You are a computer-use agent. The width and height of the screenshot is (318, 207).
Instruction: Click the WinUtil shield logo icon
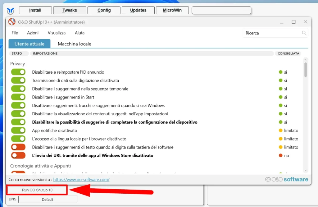[10, 11]
